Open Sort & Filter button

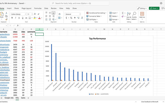tap(129, 16)
